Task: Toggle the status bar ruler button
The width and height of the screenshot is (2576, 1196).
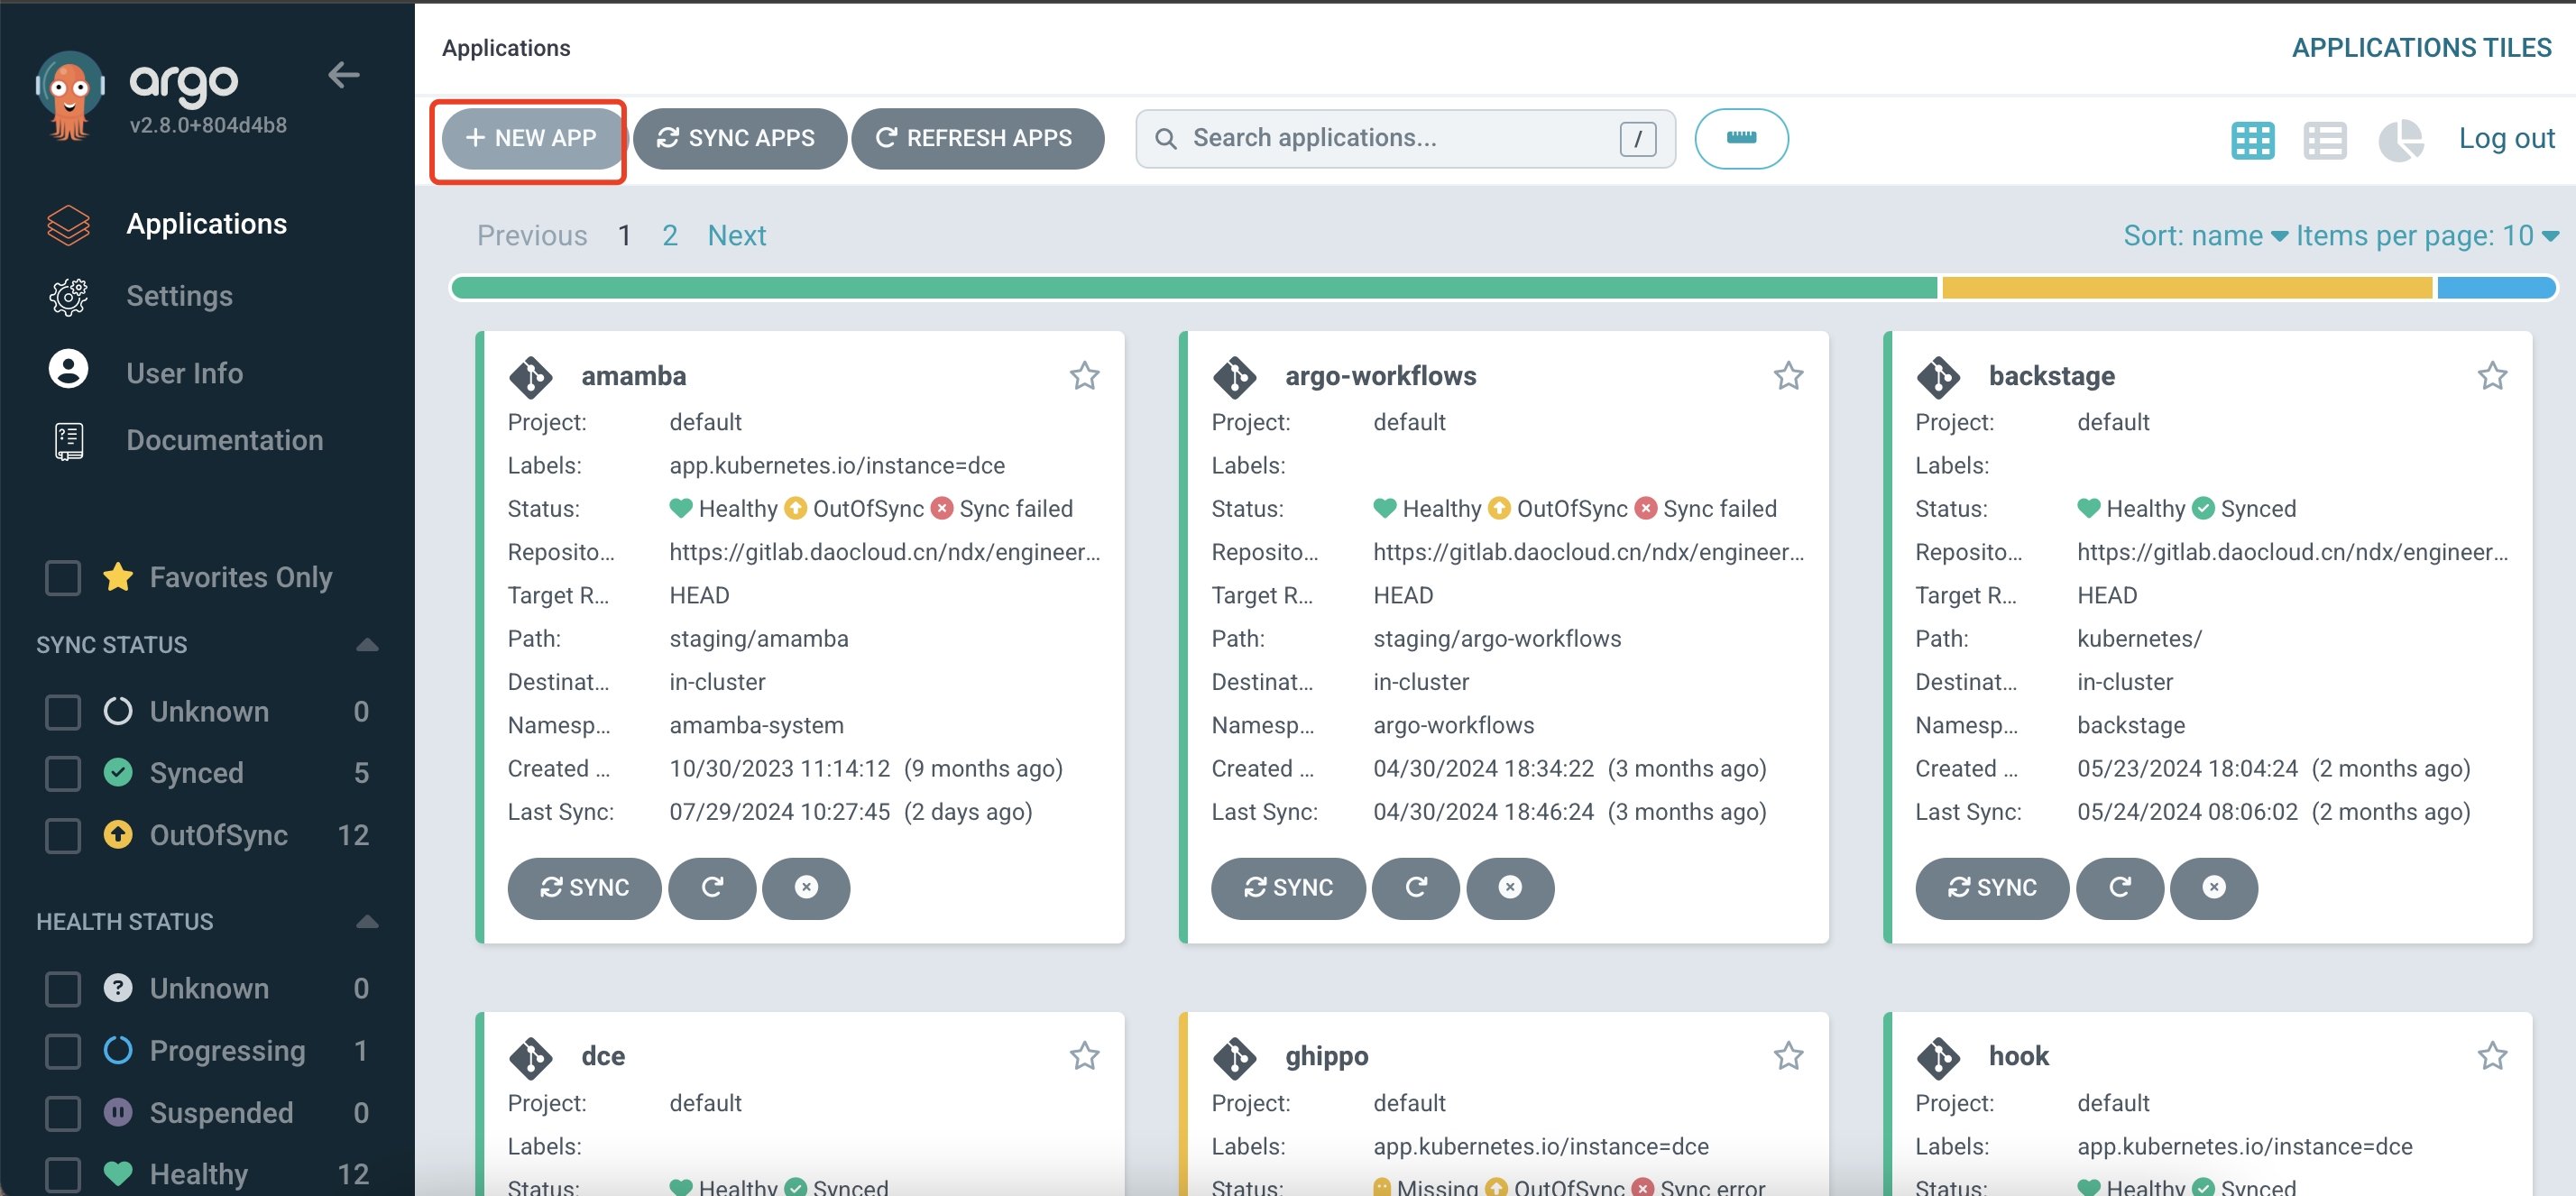Action: coord(1740,138)
